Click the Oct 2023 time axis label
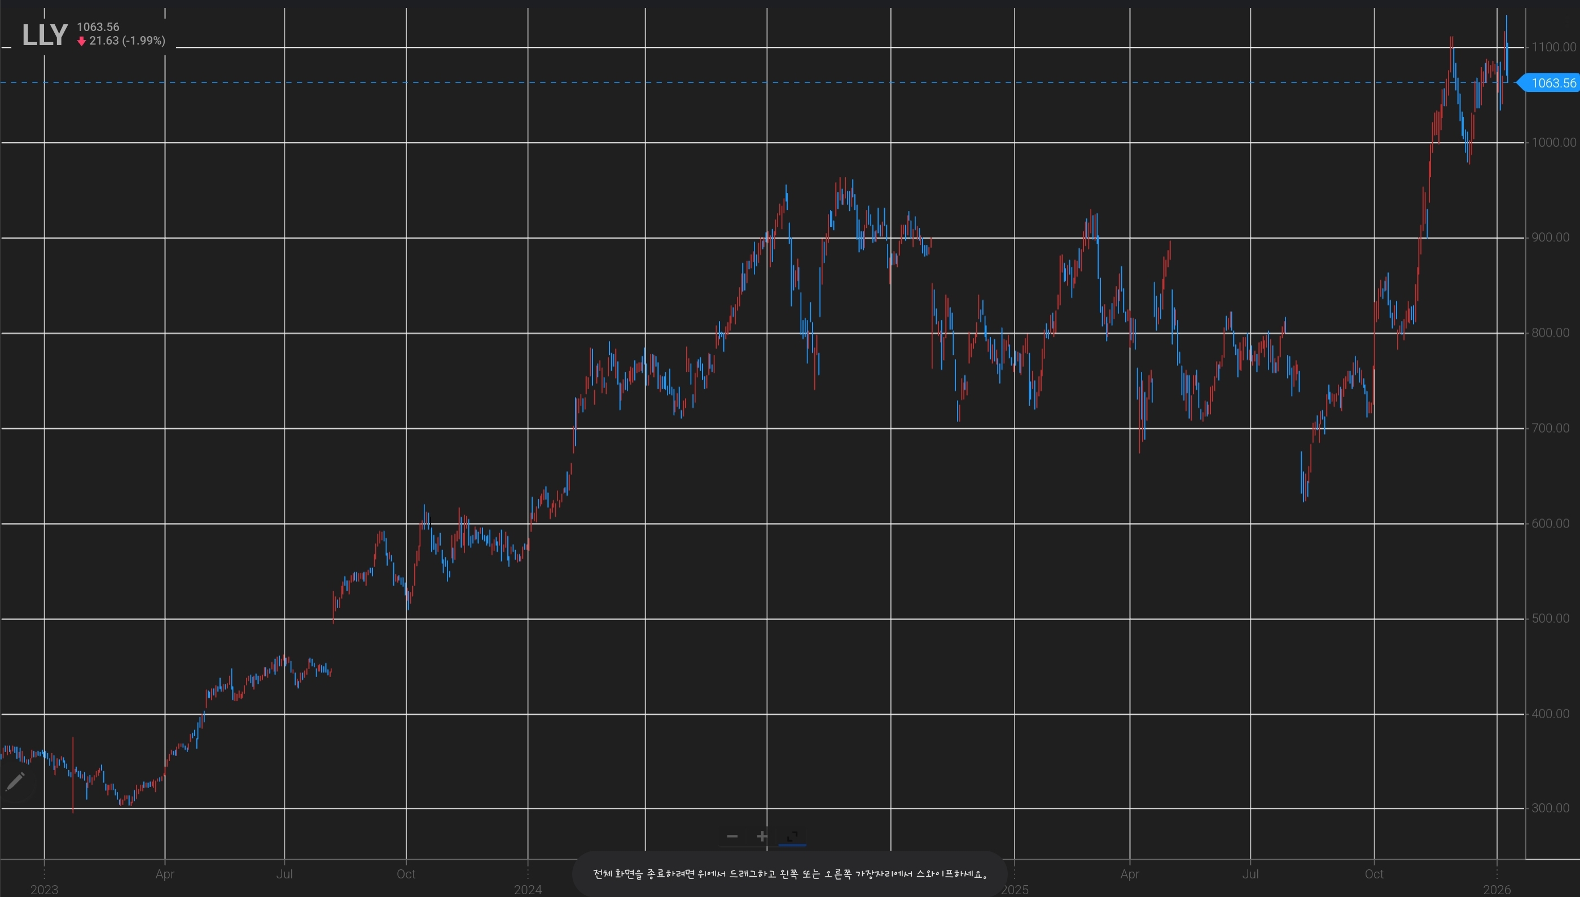1580x897 pixels. coord(406,874)
